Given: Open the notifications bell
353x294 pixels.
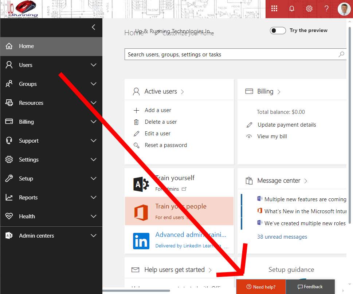Looking at the screenshot, I should coord(292,9).
